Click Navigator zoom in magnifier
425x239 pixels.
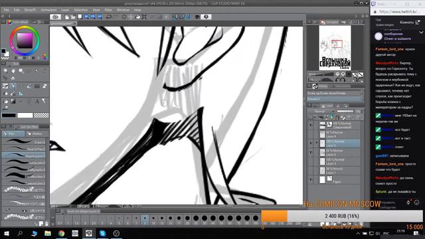[343, 74]
